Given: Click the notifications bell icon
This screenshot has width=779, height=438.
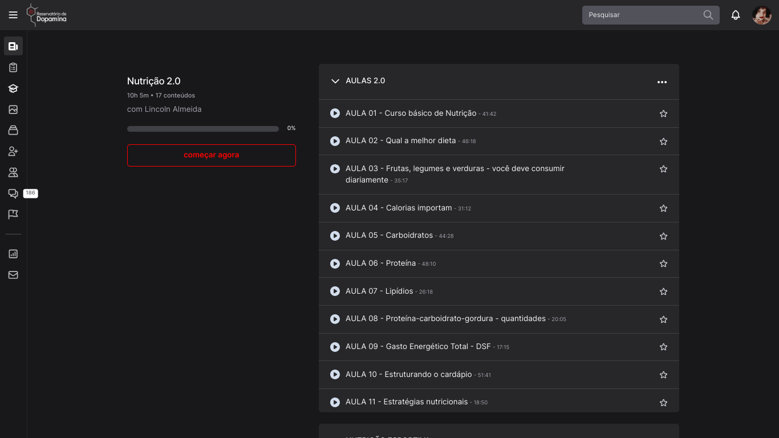Looking at the screenshot, I should click(736, 15).
